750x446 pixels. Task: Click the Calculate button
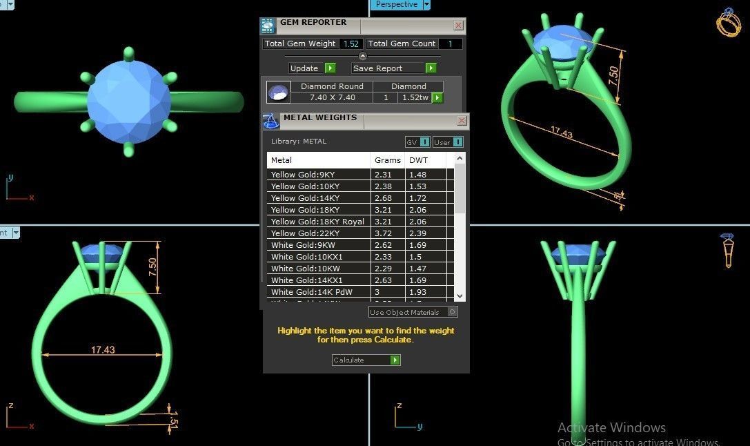366,360
